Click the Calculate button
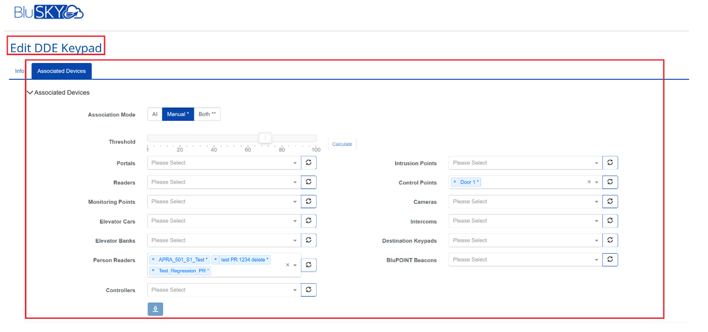The image size is (708, 332). coord(342,144)
